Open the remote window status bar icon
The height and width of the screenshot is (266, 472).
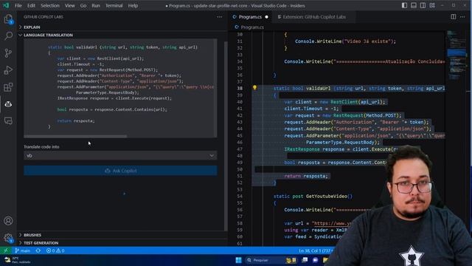point(6,250)
